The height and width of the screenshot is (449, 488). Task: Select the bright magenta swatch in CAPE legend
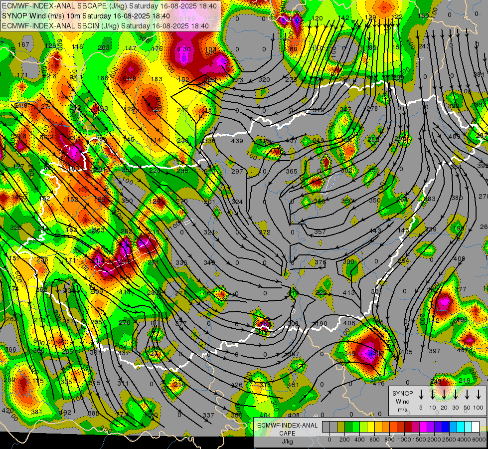pos(423,427)
